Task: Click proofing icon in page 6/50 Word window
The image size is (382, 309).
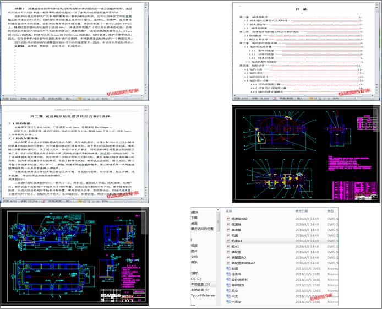Action: click(43, 201)
